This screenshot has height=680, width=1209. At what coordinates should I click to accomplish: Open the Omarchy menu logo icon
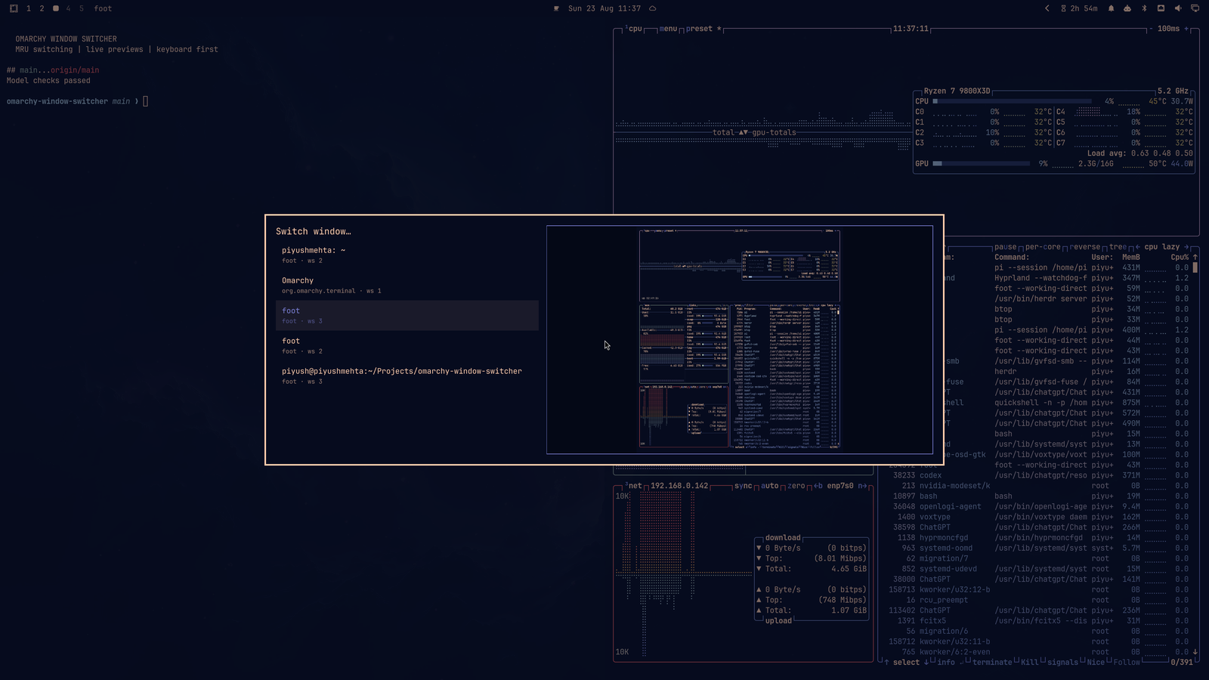coord(14,8)
